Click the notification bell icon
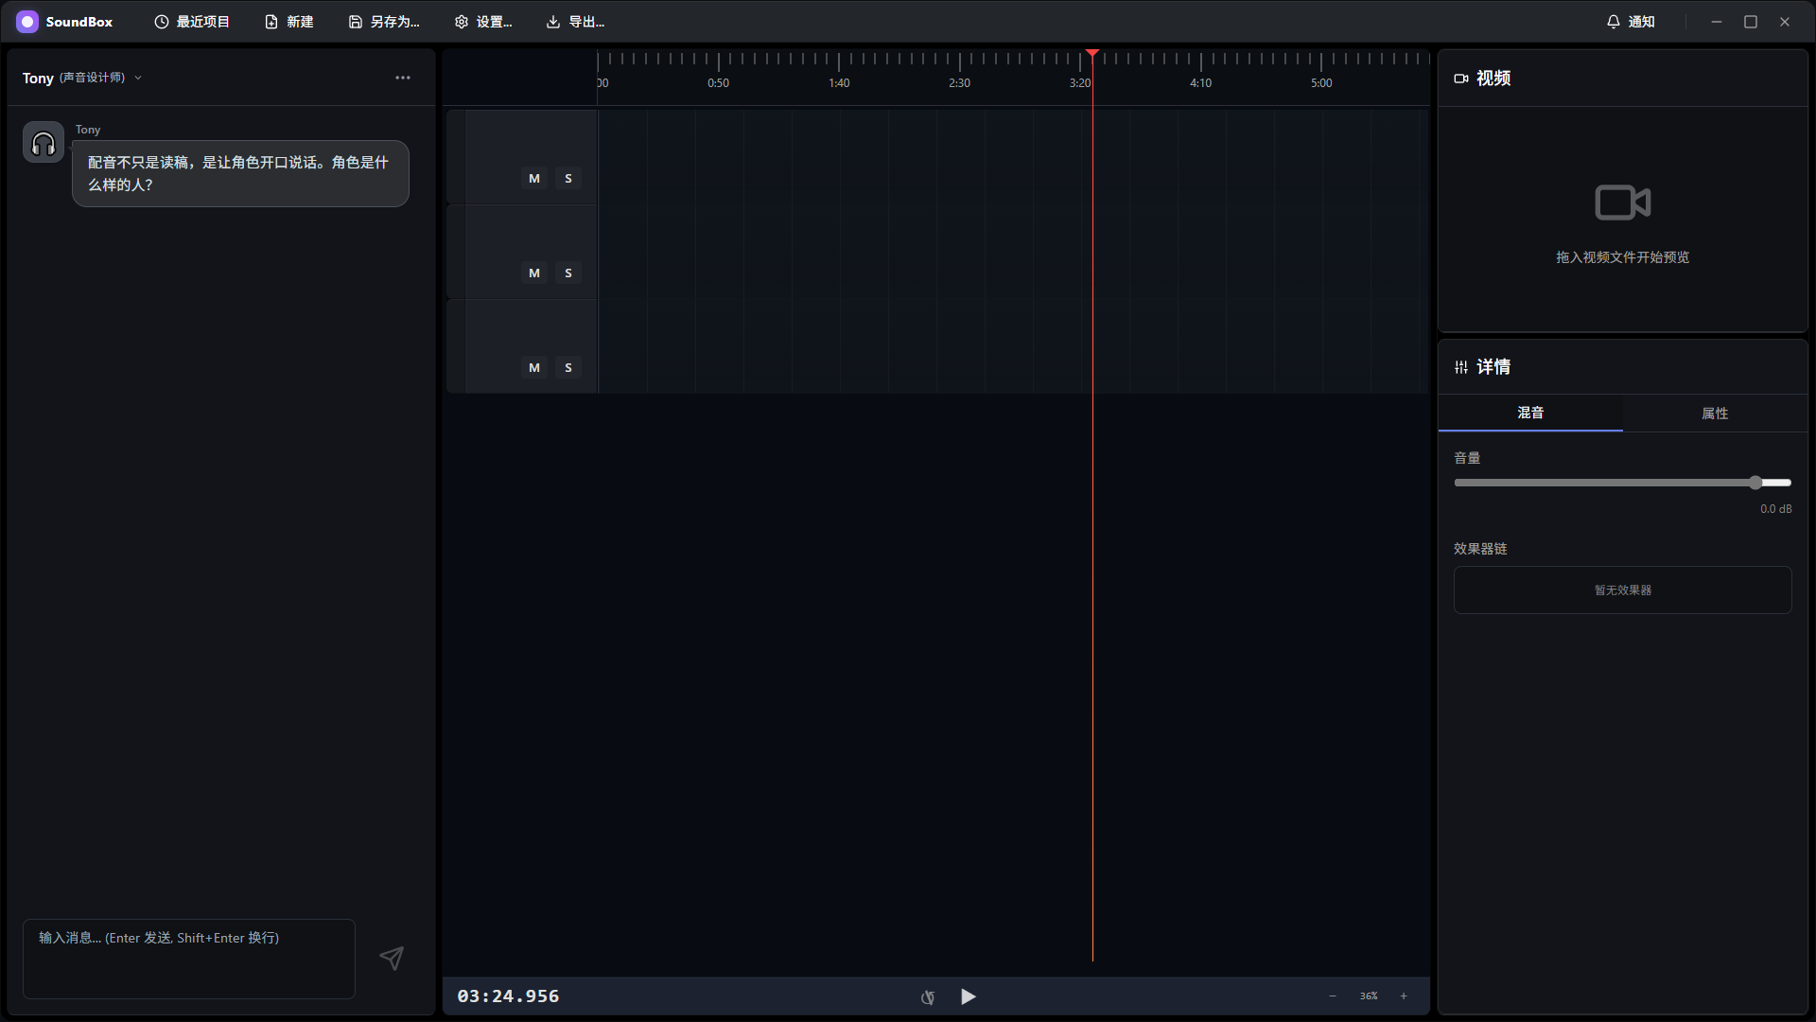Viewport: 1816px width, 1022px height. click(1614, 22)
